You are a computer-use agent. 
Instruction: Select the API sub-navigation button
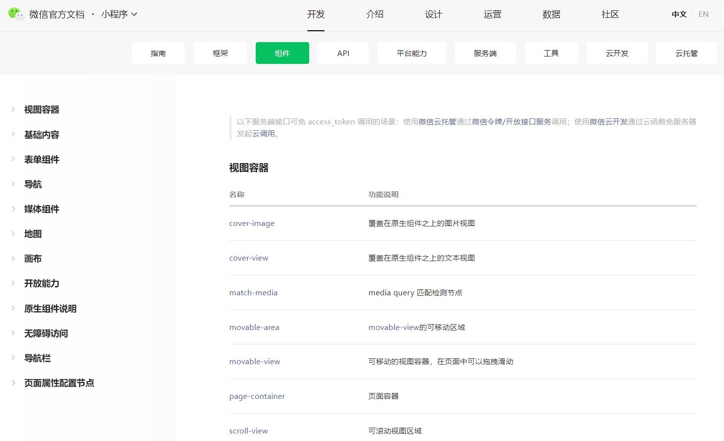(343, 53)
